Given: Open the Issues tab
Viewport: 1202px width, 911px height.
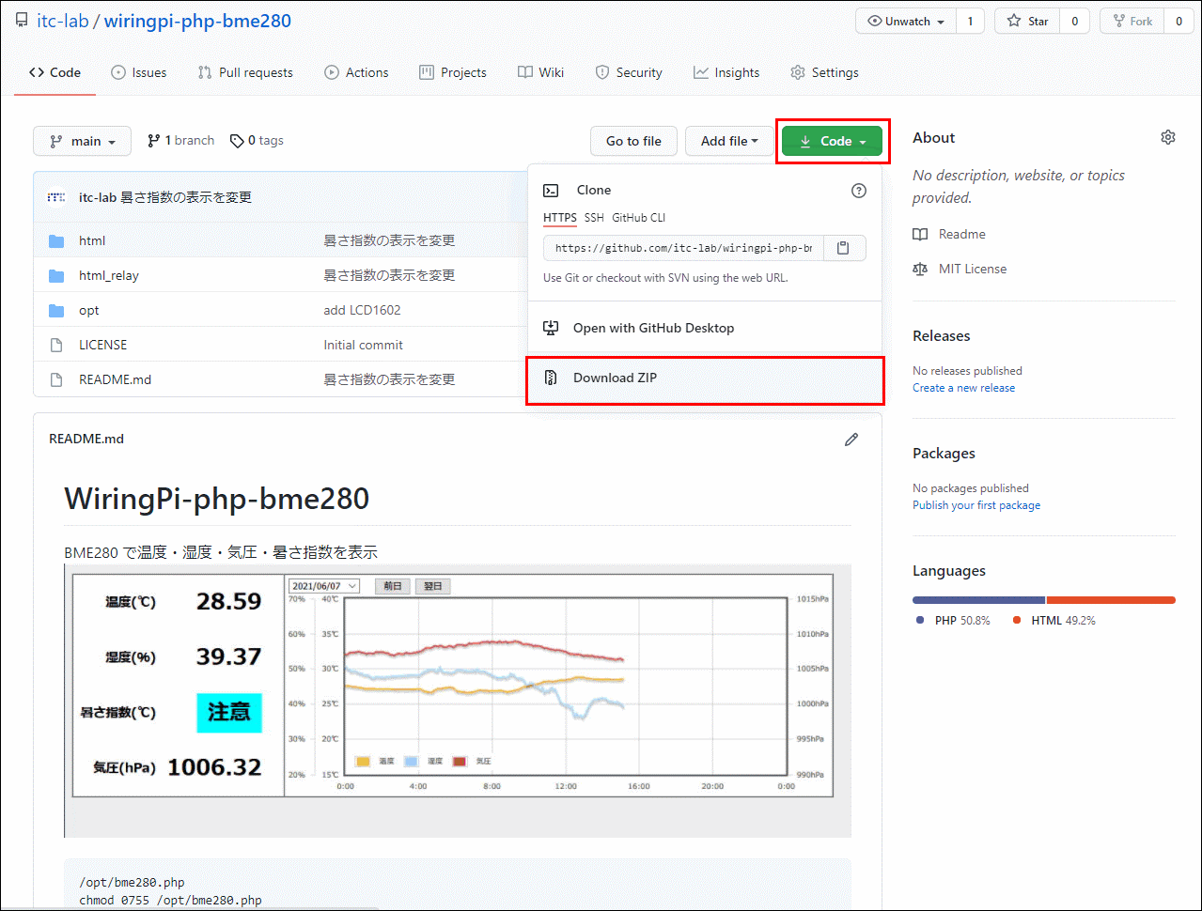Looking at the screenshot, I should tap(139, 72).
